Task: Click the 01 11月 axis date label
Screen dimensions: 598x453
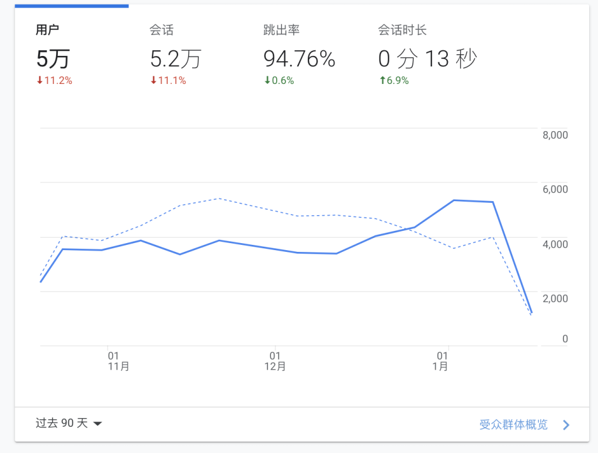Action: pyautogui.click(x=118, y=361)
